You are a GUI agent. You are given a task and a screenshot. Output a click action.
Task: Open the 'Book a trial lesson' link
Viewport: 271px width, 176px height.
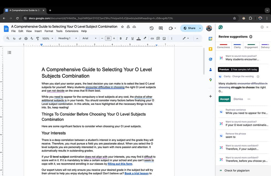[137, 174]
